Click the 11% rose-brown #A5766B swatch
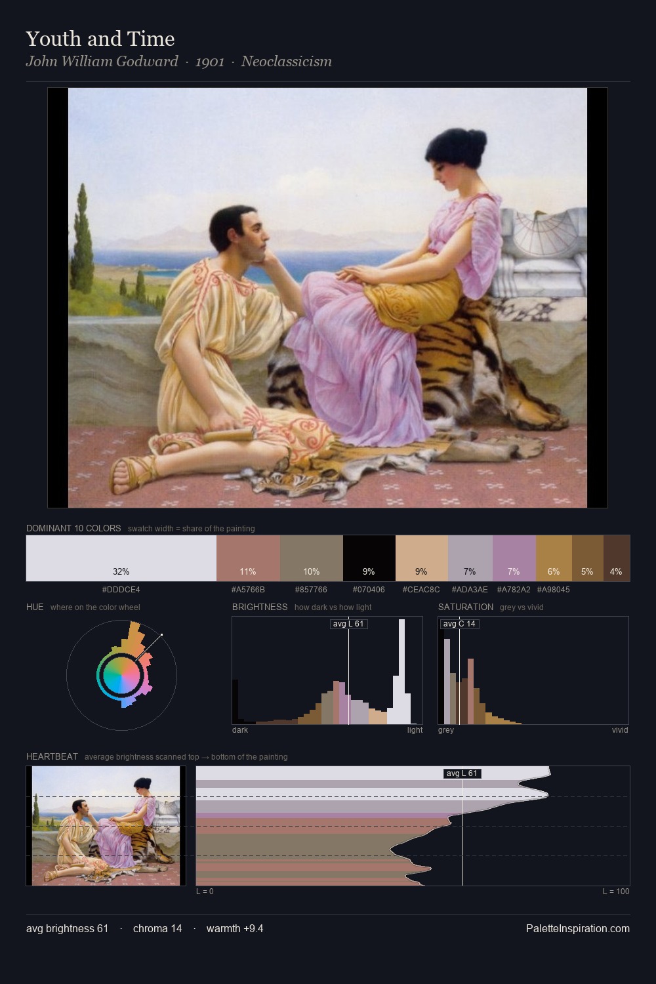656x984 pixels. (248, 558)
